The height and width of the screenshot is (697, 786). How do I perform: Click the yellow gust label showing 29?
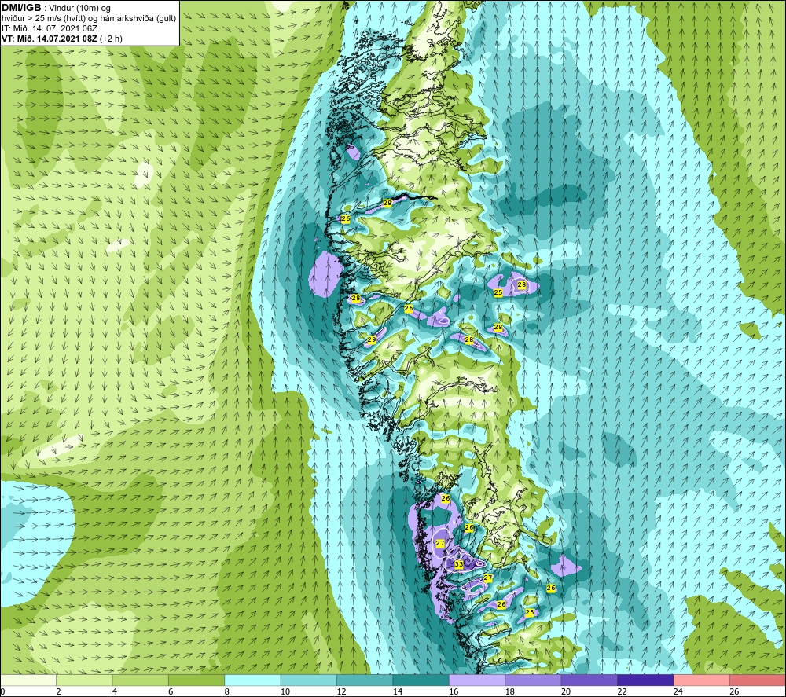[372, 339]
